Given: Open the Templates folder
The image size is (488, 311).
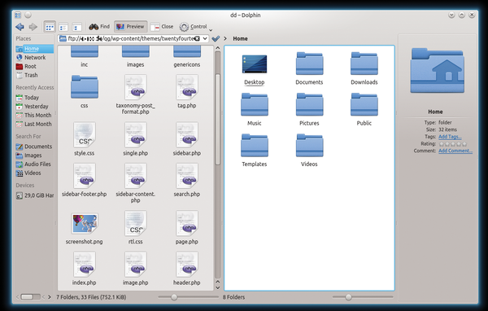Looking at the screenshot, I should coord(255,151).
